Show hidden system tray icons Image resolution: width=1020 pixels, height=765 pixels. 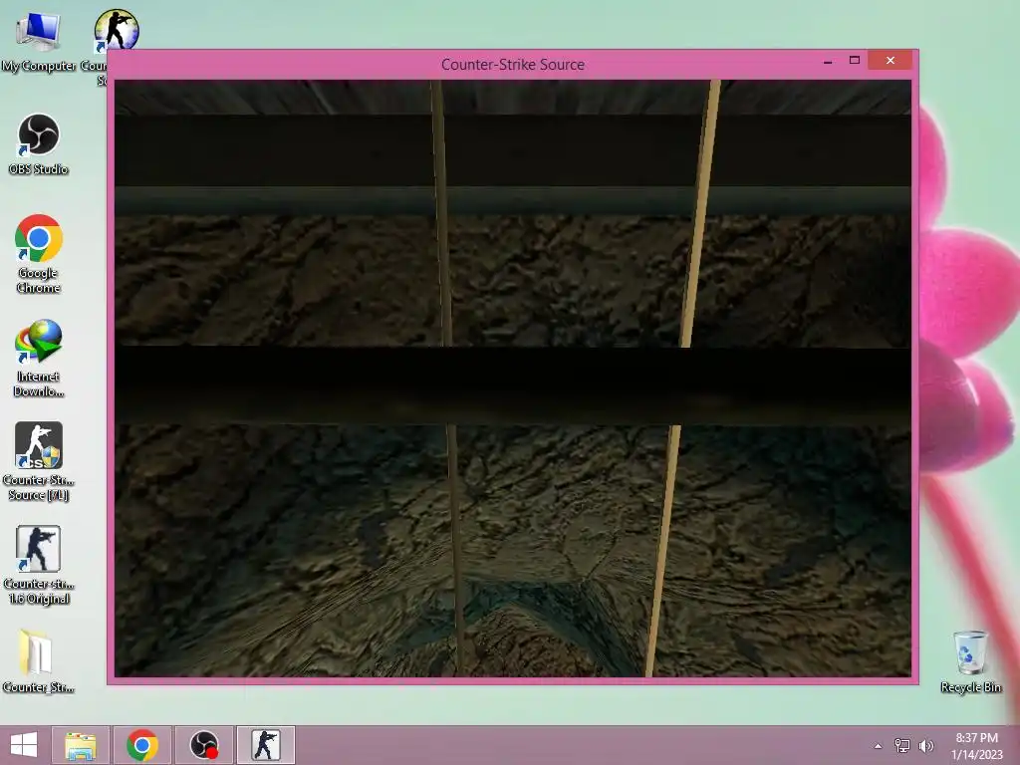pyautogui.click(x=879, y=745)
